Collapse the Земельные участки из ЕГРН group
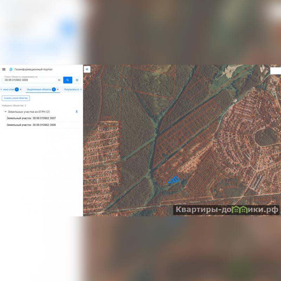The height and width of the screenshot is (281, 281). [x=5, y=112]
